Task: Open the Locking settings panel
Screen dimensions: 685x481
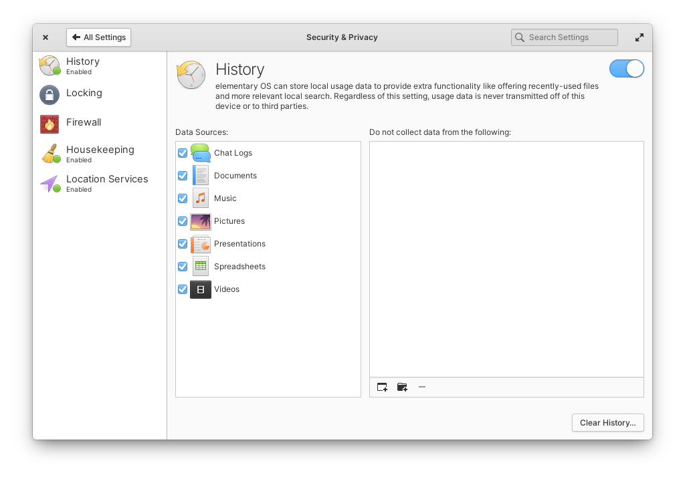Action: 84,94
